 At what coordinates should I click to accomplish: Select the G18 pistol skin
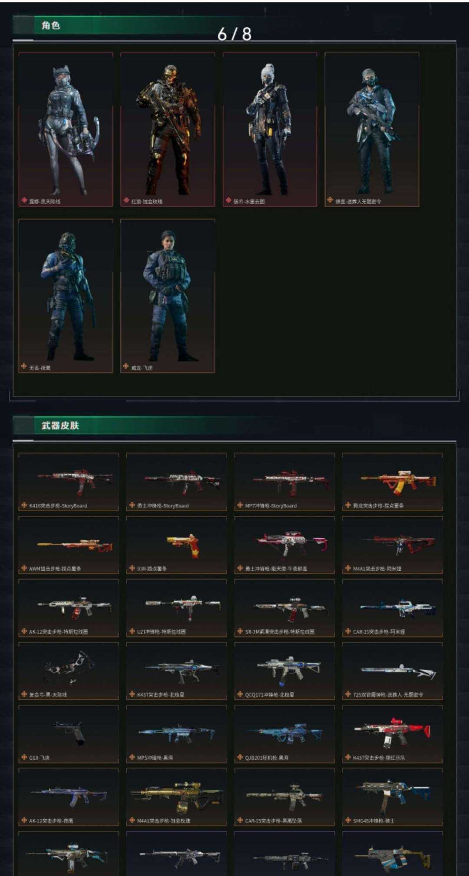click(69, 734)
